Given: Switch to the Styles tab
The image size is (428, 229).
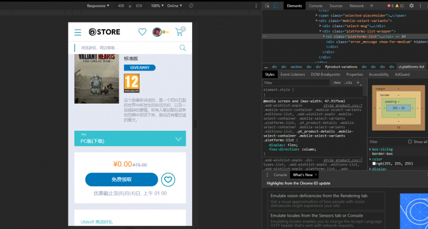Looking at the screenshot, I should pyautogui.click(x=270, y=74).
